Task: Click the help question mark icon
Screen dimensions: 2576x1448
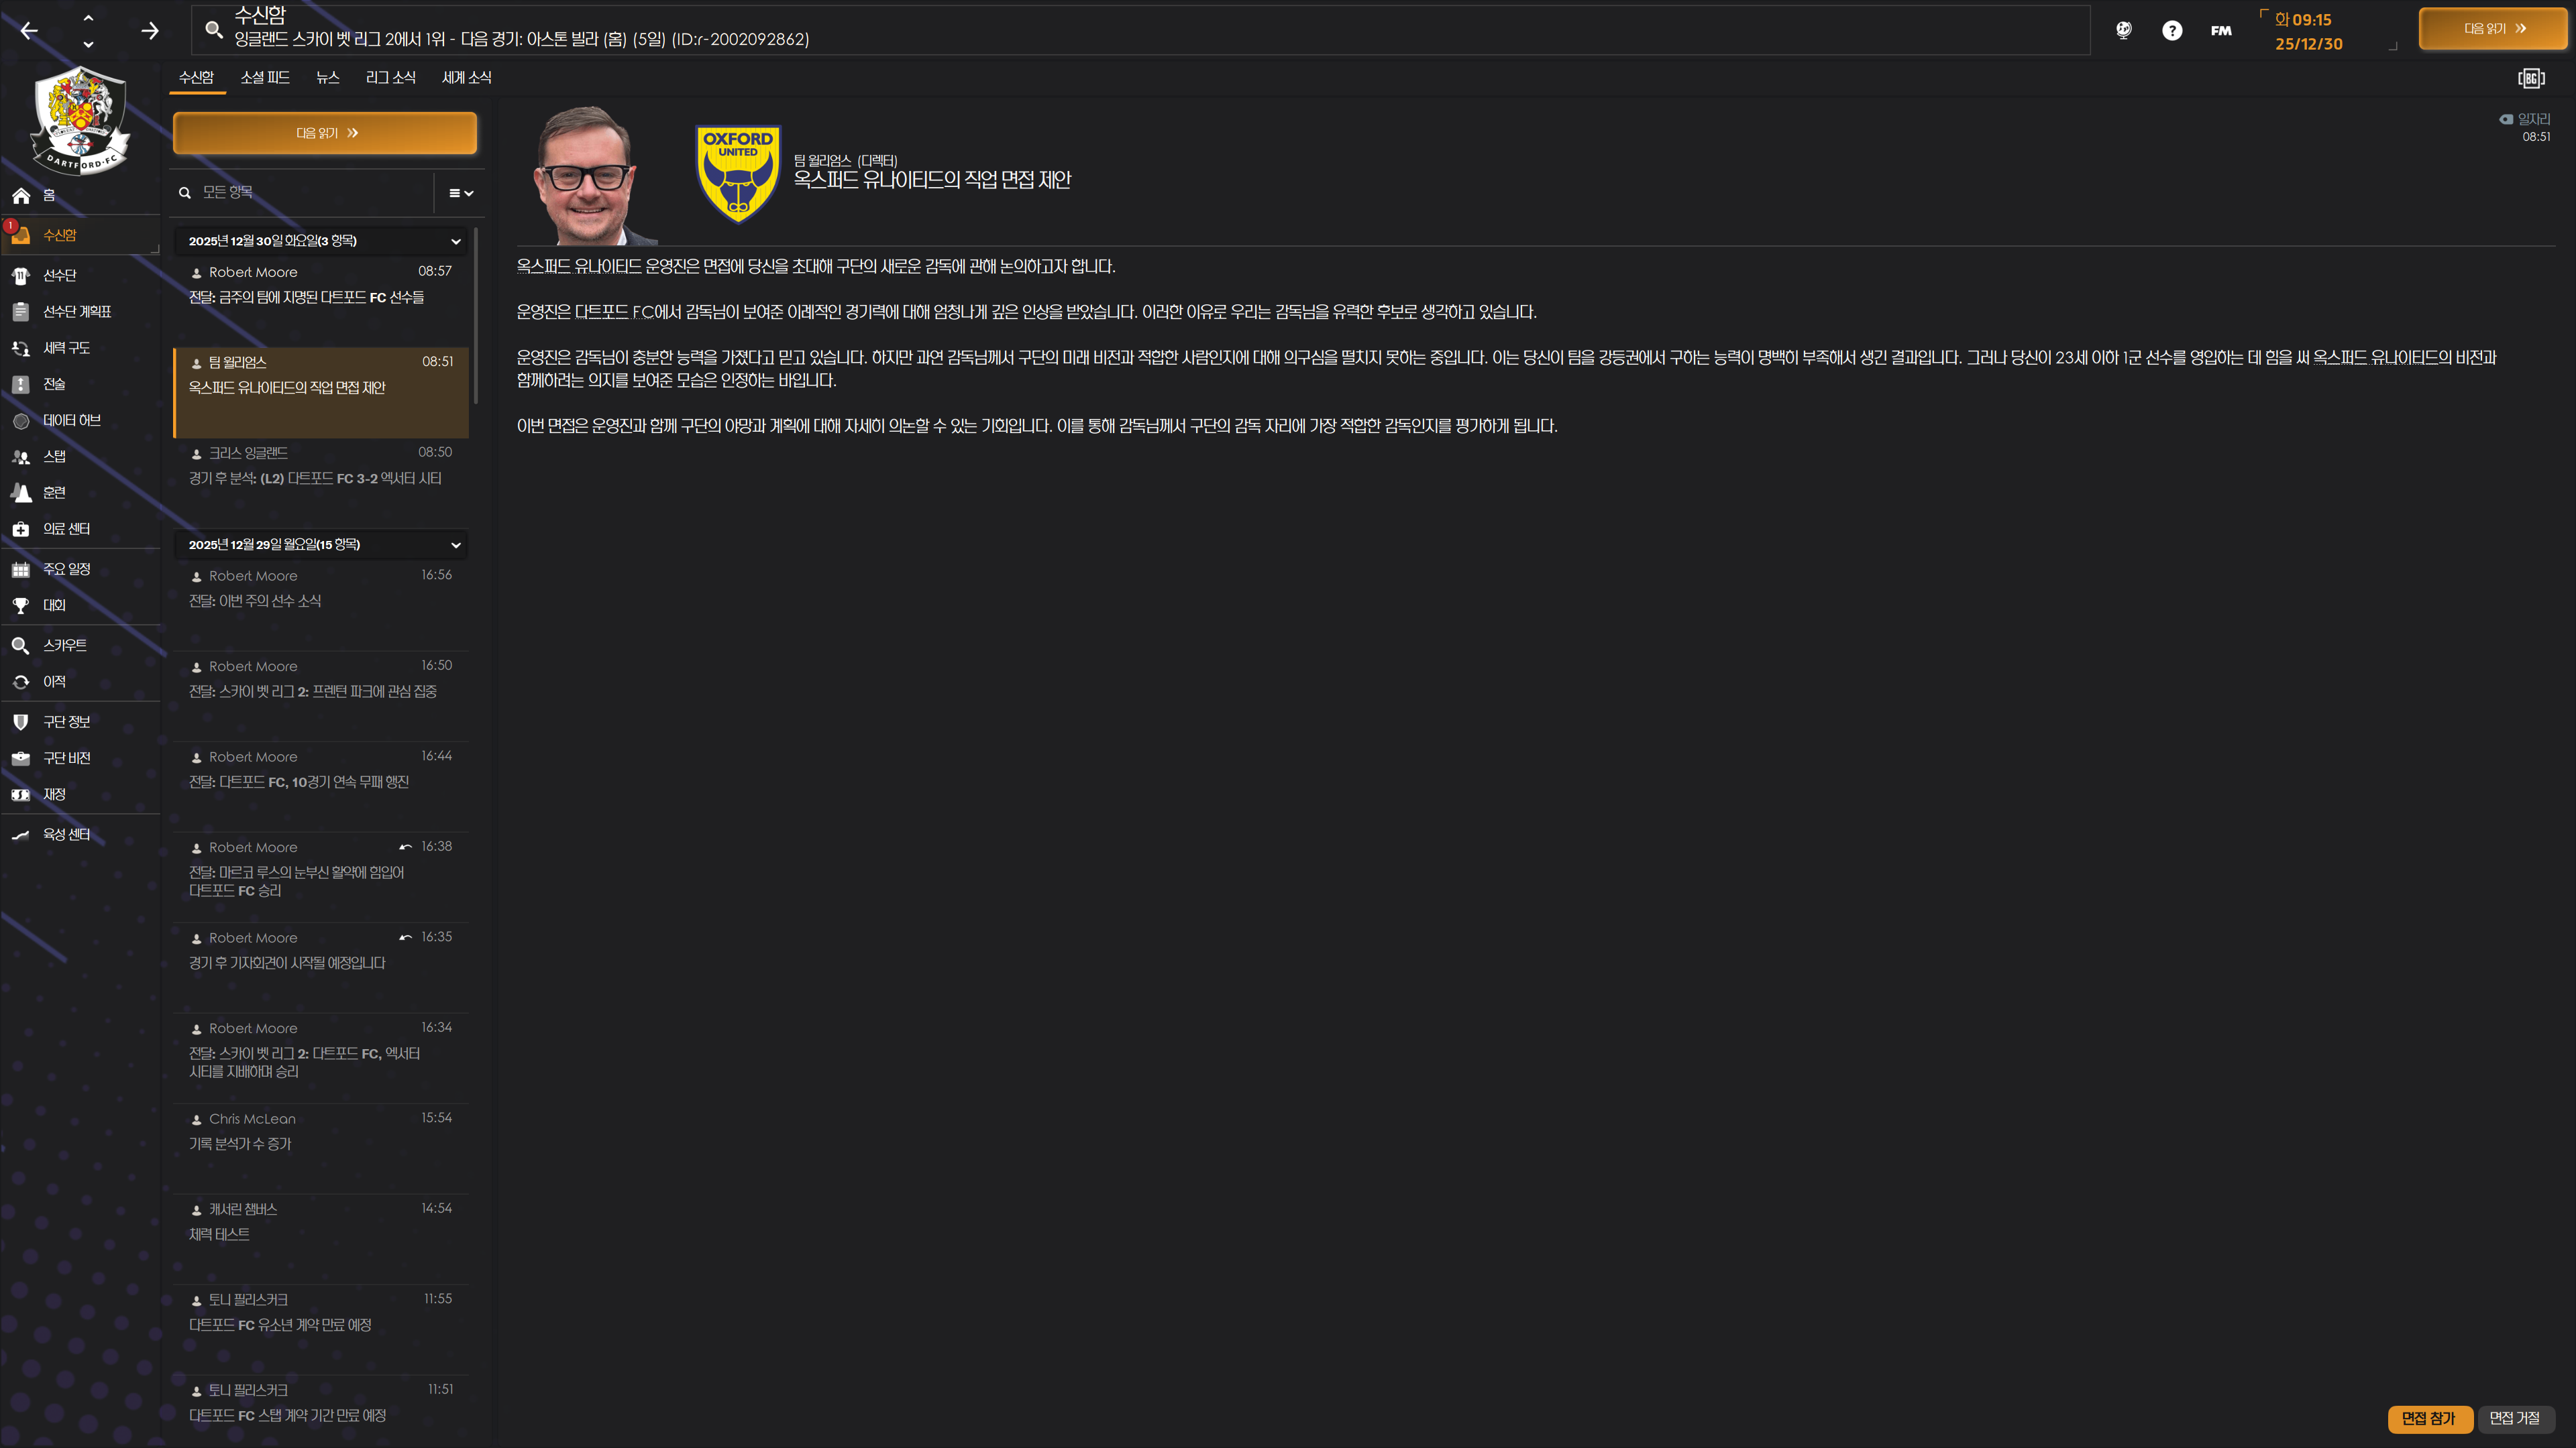Action: pyautogui.click(x=2171, y=30)
